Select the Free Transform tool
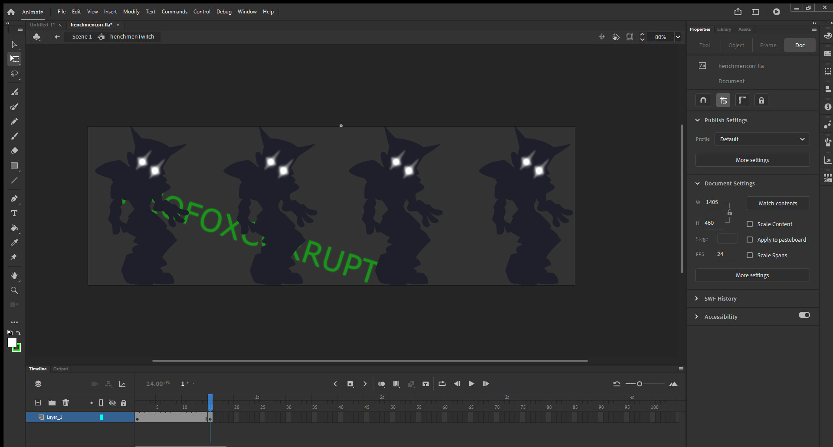The image size is (833, 447). [14, 59]
